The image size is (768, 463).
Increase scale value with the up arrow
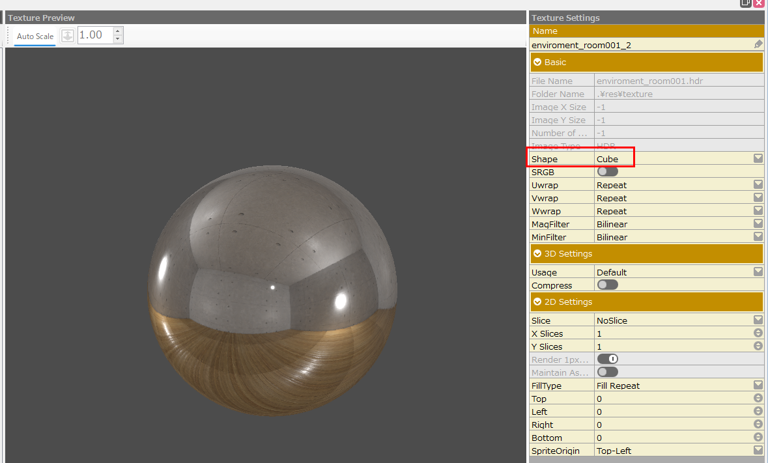(x=117, y=31)
